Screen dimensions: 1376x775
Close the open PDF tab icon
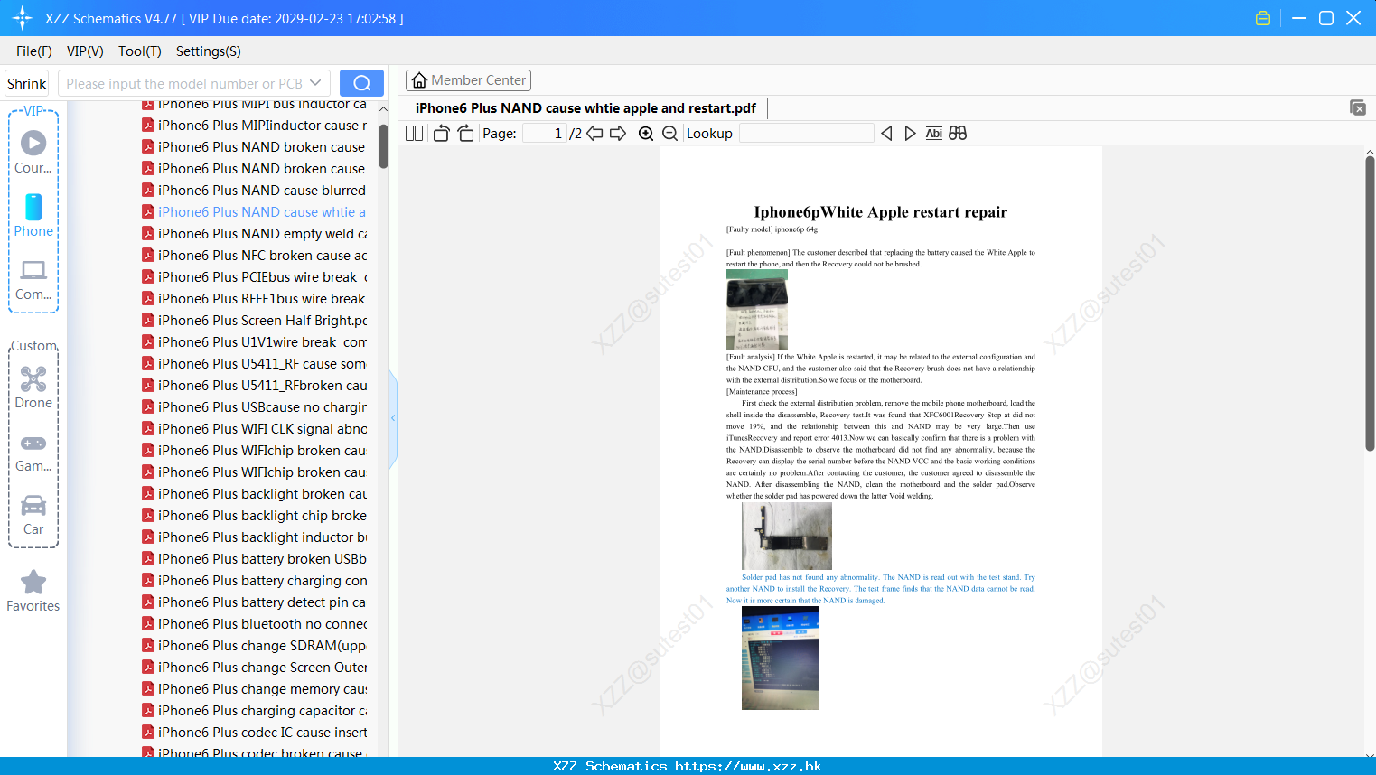1358,107
